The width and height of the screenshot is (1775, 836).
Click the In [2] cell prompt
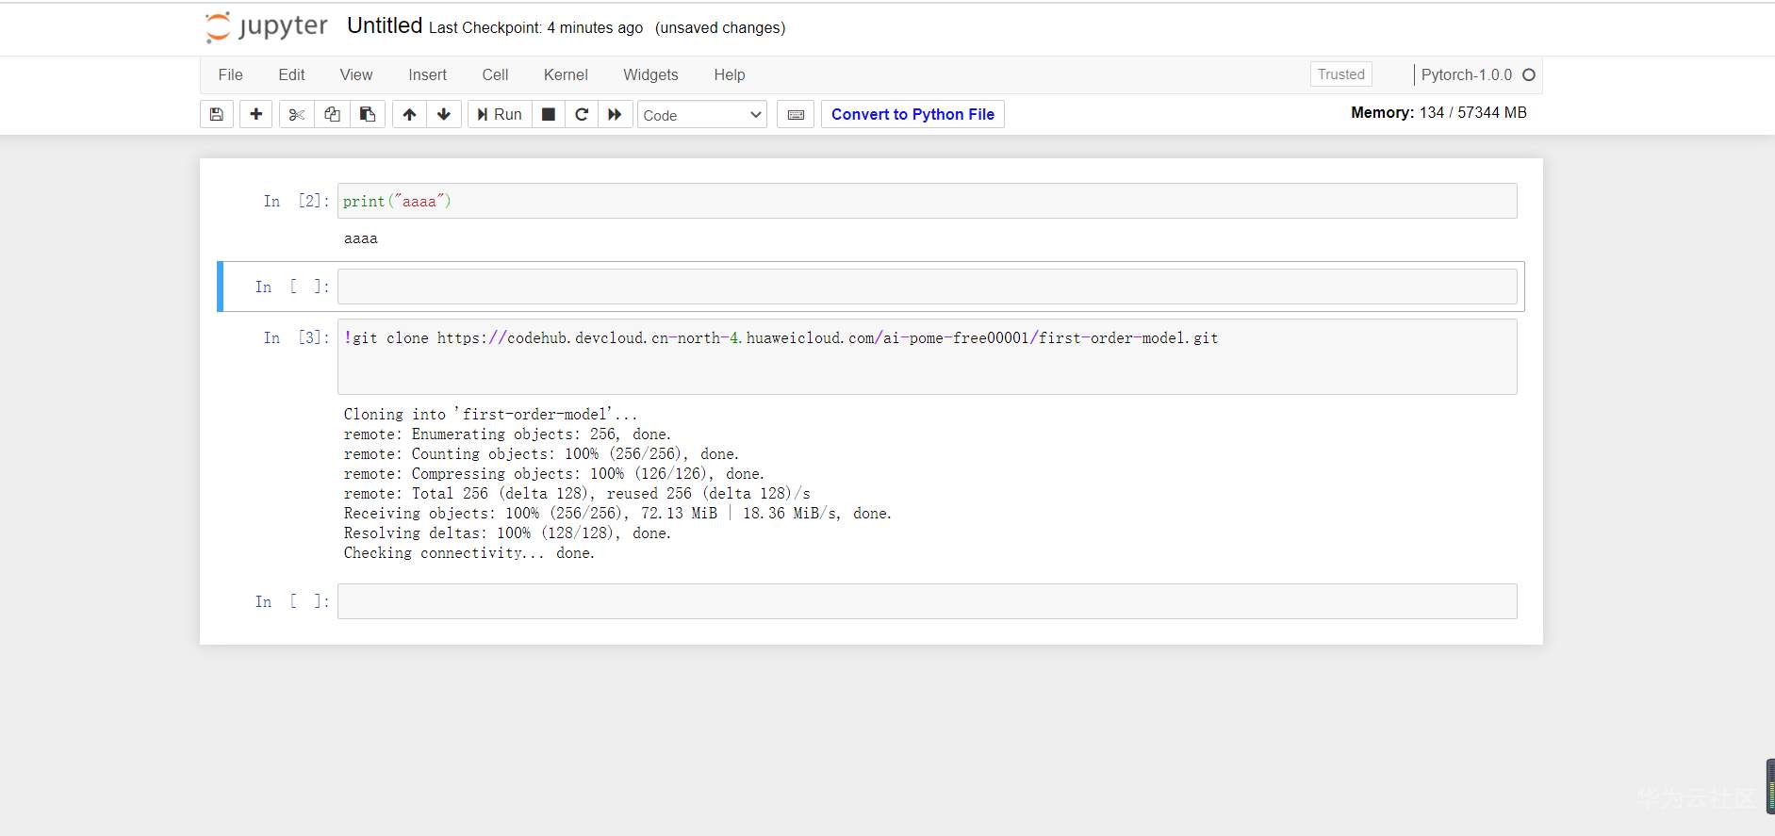coord(296,201)
